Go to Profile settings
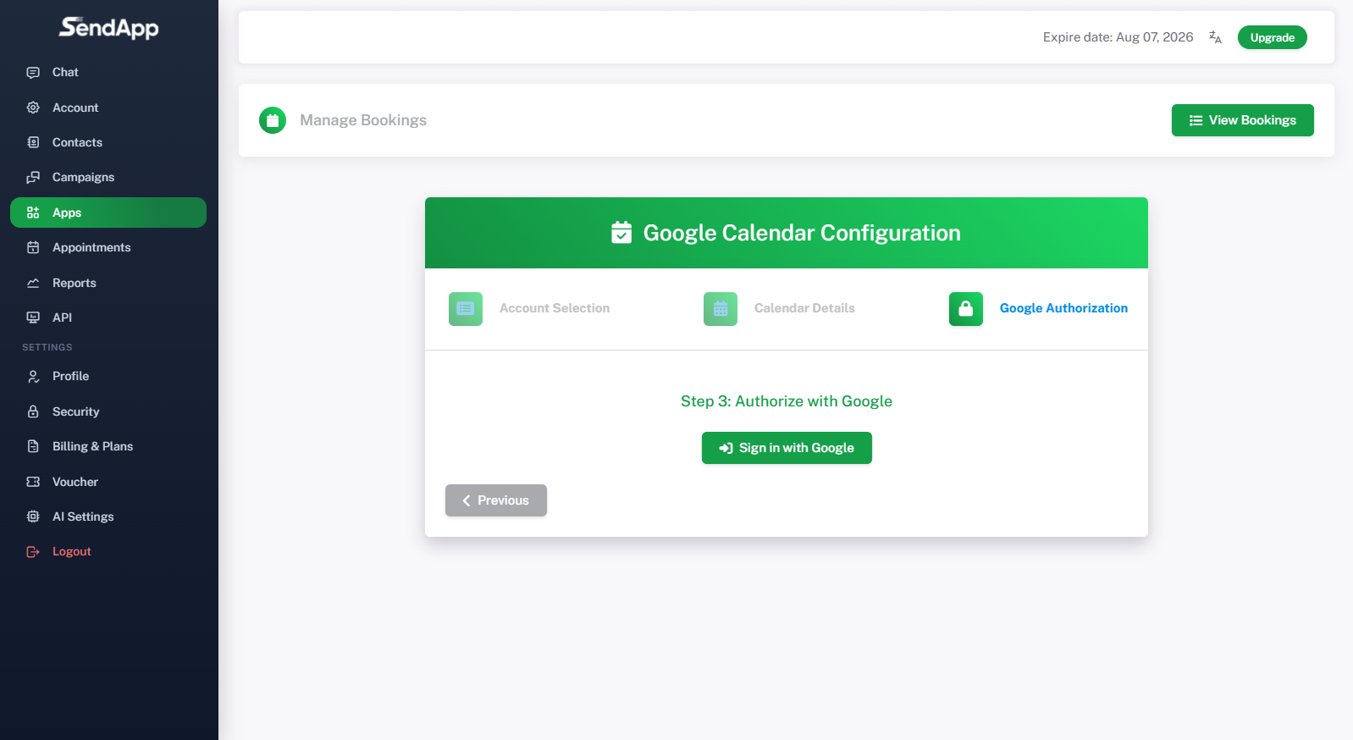 [108, 376]
